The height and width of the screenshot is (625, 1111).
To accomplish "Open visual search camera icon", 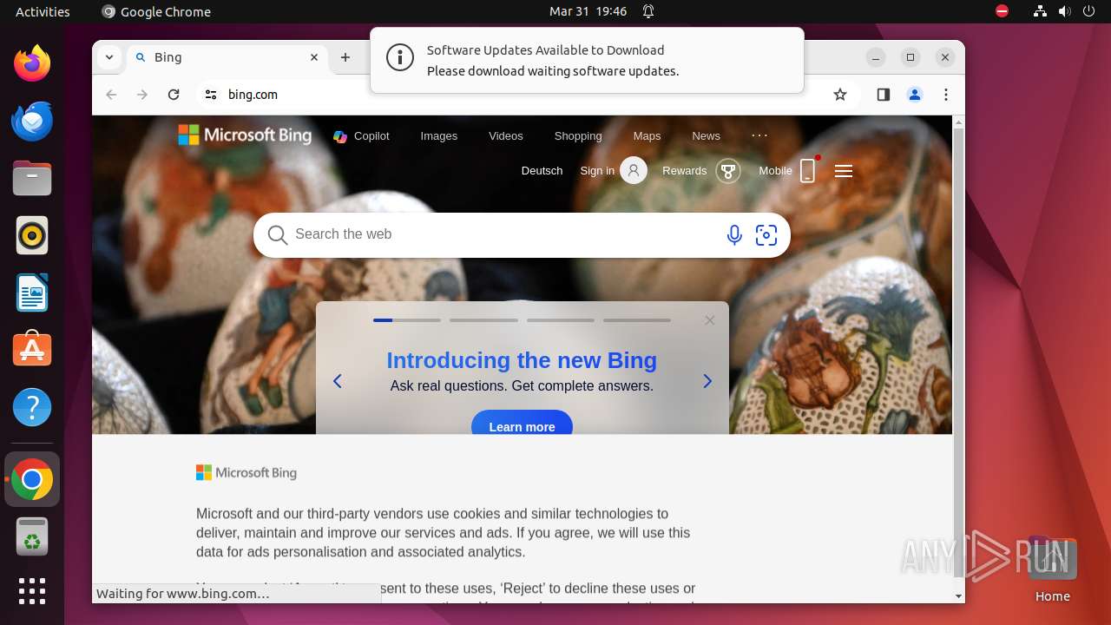I will [766, 235].
